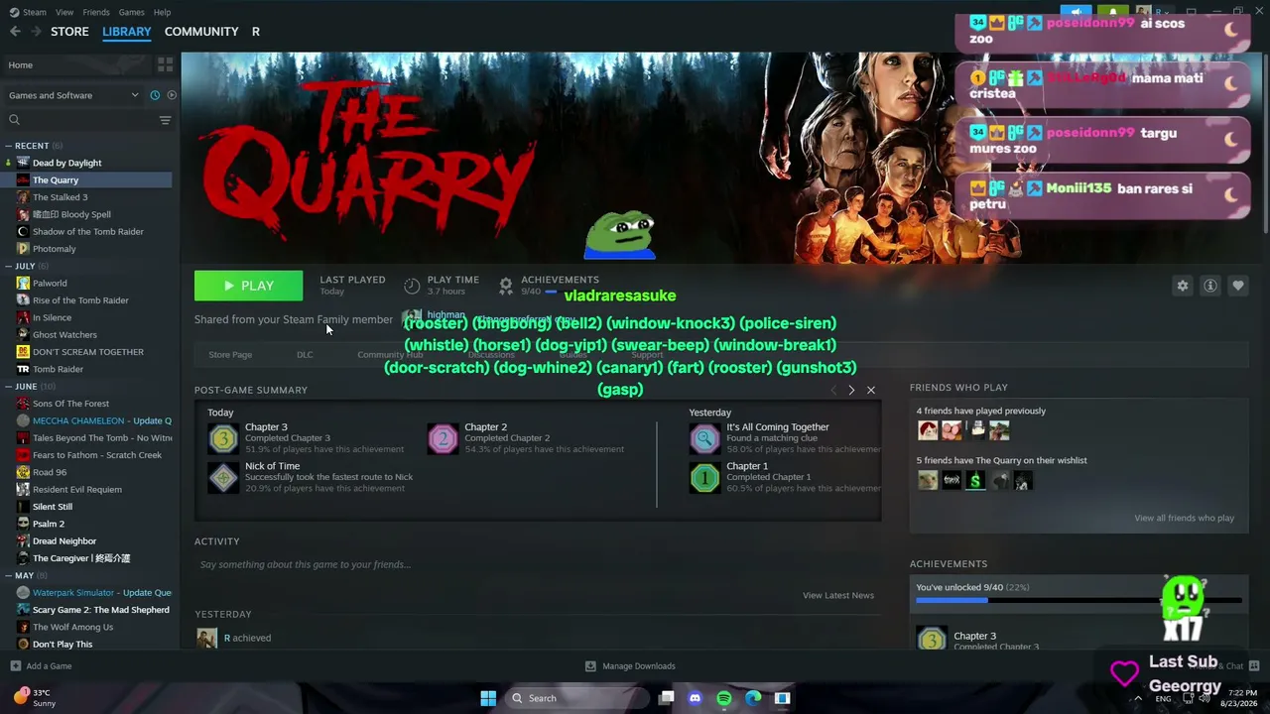Select Shadow of the Tomb Raider in the library
Screen dimensions: 1270x714
point(88,231)
